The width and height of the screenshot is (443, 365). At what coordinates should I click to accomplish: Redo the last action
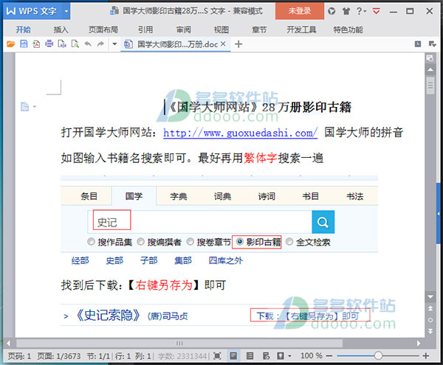click(x=100, y=44)
